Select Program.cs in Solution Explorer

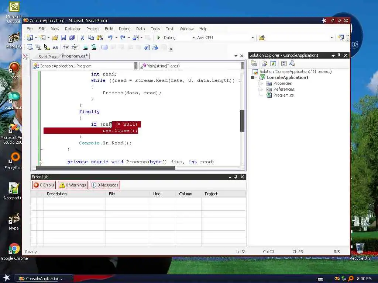(283, 95)
